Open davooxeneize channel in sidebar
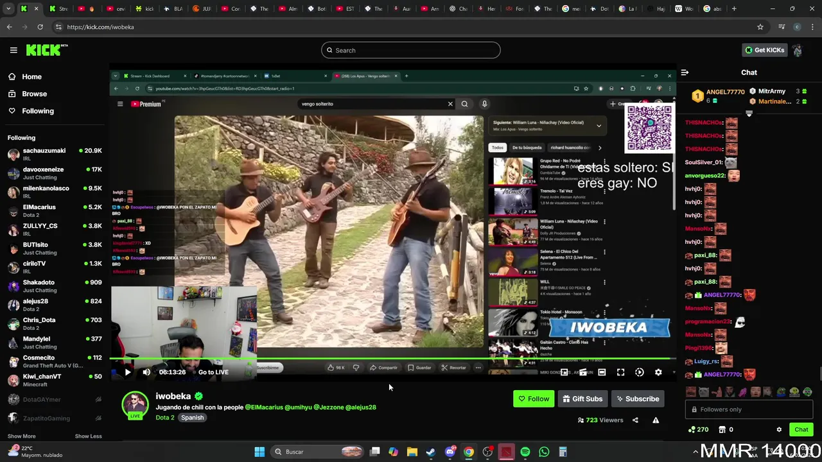 click(x=55, y=173)
